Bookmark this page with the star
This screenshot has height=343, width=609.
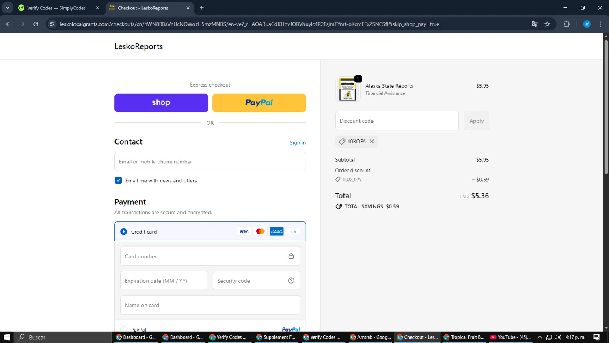tap(547, 24)
